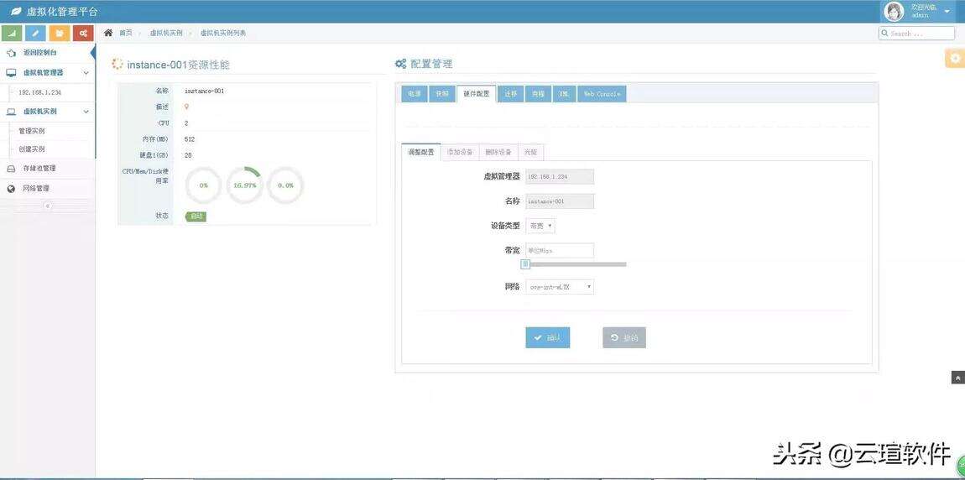This screenshot has width=965, height=480.
Task: Click the search magnifier icon
Action: (x=885, y=34)
